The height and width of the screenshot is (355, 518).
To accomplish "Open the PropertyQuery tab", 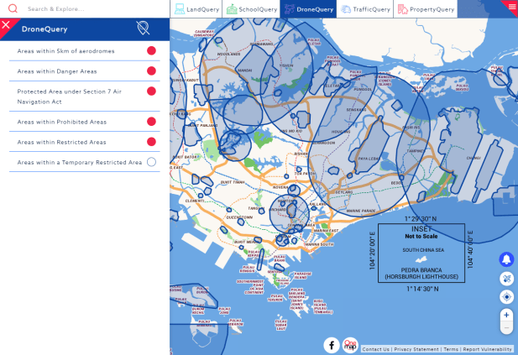I will pos(426,9).
